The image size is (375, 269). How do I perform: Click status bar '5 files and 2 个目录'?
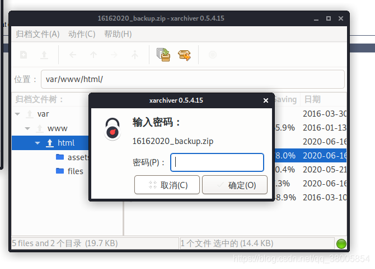tap(65, 243)
